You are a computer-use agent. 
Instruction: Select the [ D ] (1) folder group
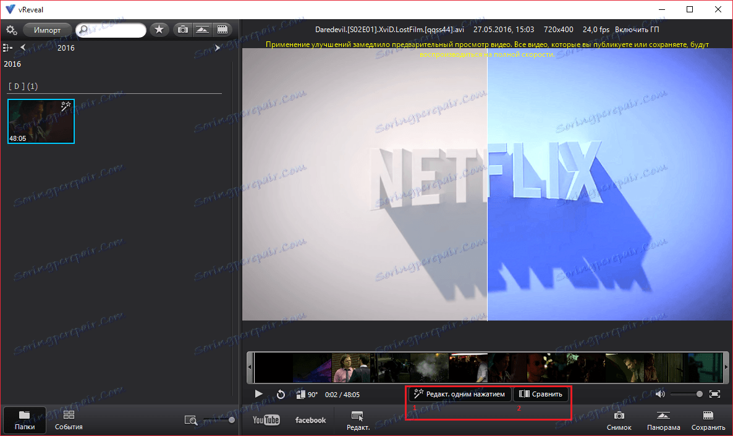(23, 86)
